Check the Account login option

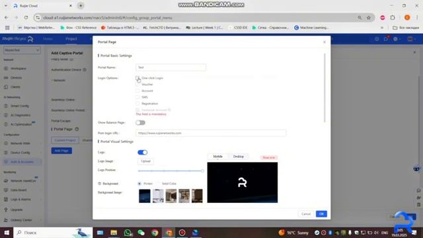[137, 91]
